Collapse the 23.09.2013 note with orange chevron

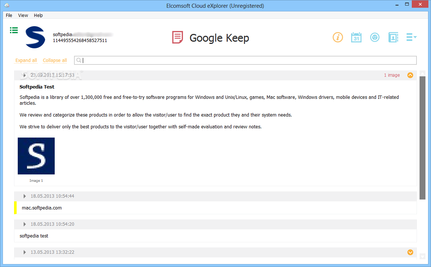[410, 75]
